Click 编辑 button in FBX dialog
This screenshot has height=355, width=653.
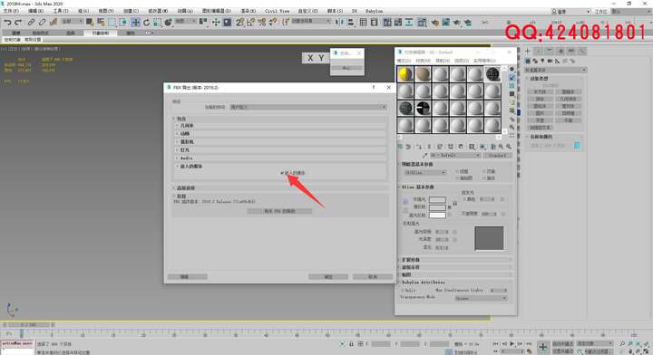(x=187, y=277)
